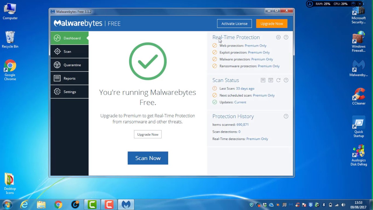Click Ransomware protection Premium Only link
This screenshot has width=373, height=210.
pos(269,66)
